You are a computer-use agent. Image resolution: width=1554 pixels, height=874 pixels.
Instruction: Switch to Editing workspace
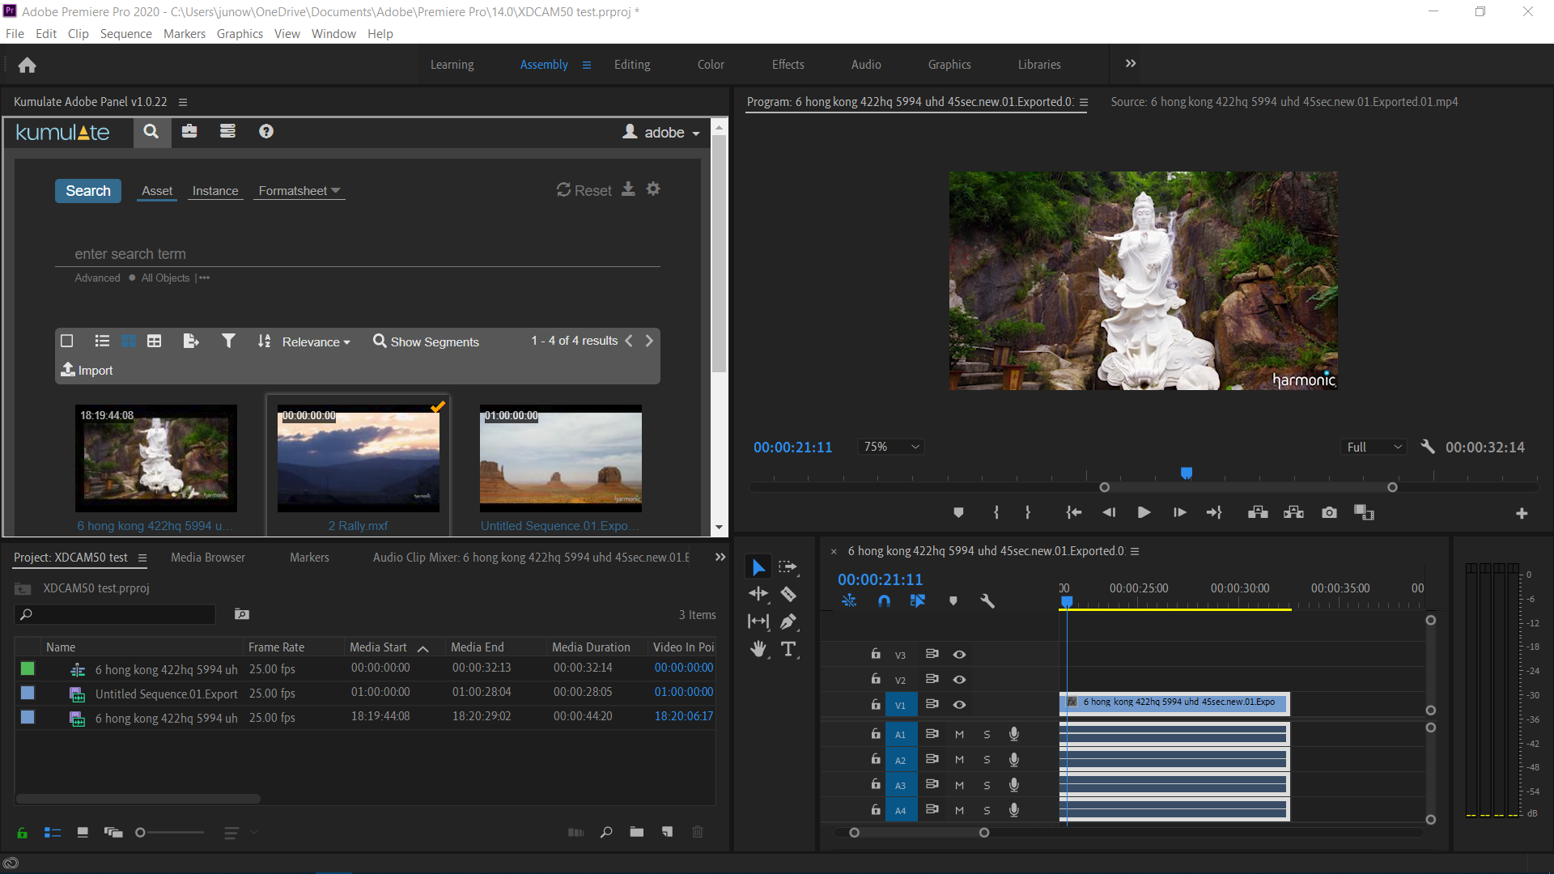[x=632, y=65]
